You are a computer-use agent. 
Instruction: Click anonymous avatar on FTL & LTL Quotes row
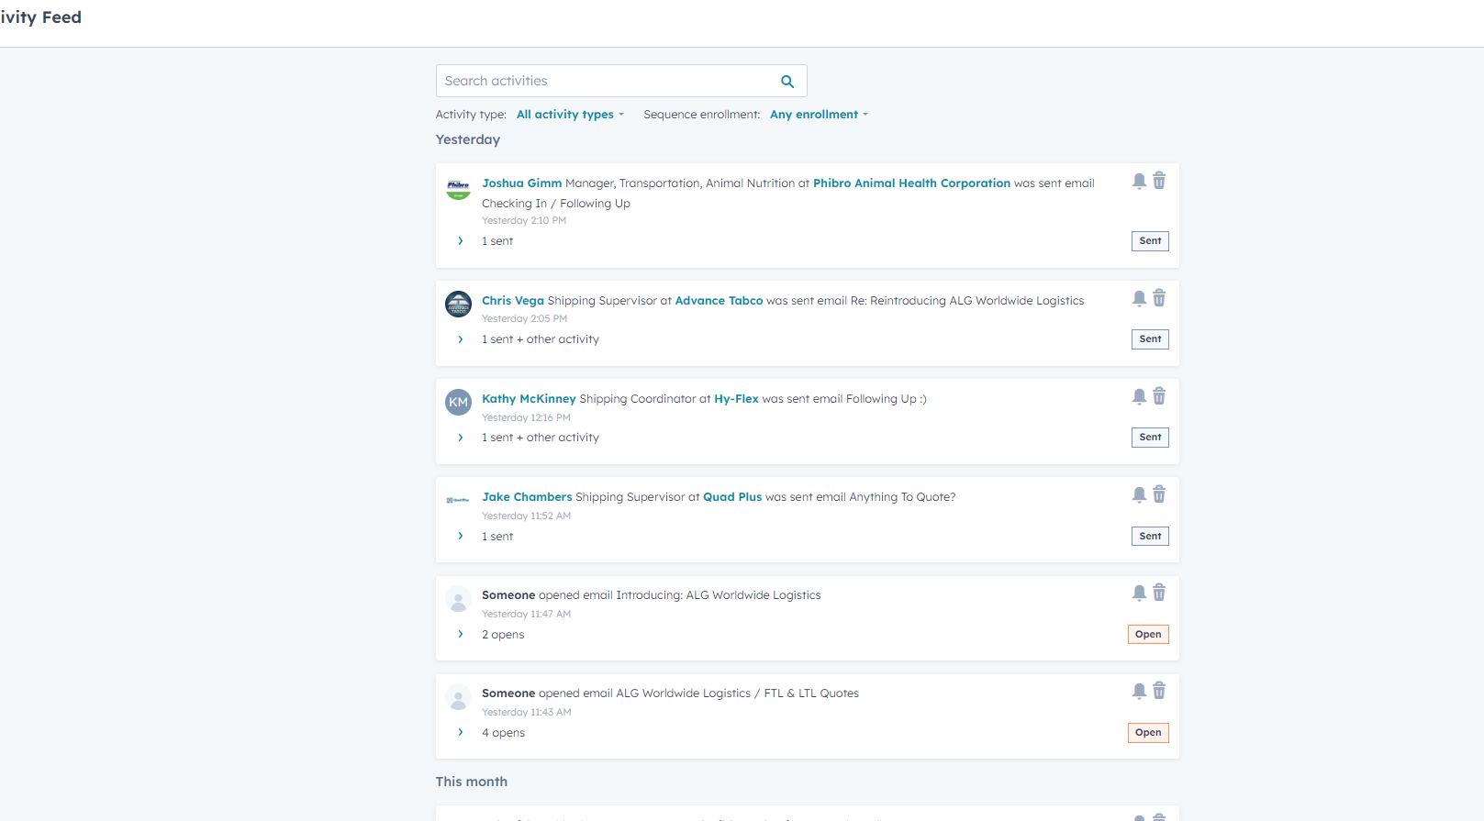click(x=458, y=697)
